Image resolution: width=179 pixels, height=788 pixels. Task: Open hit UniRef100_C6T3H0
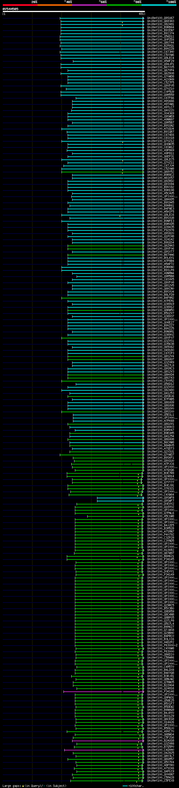(x=161, y=52)
